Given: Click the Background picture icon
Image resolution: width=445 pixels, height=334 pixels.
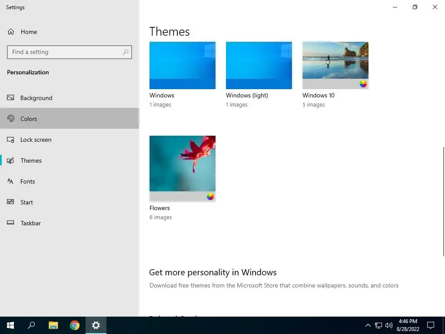Looking at the screenshot, I should coord(10,98).
